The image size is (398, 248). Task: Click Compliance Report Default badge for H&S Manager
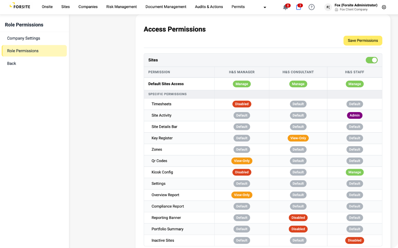242,206
